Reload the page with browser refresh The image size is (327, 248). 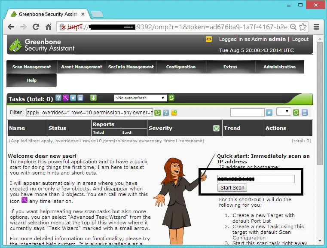(36, 27)
